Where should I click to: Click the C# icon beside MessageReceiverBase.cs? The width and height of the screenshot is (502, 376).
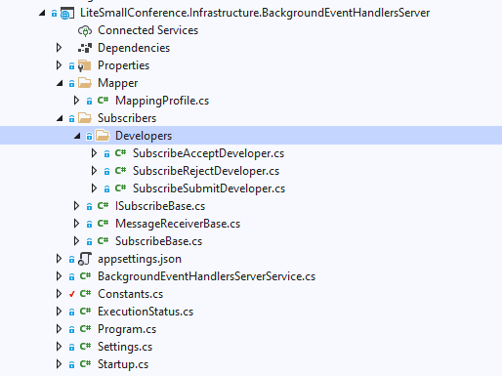[103, 224]
